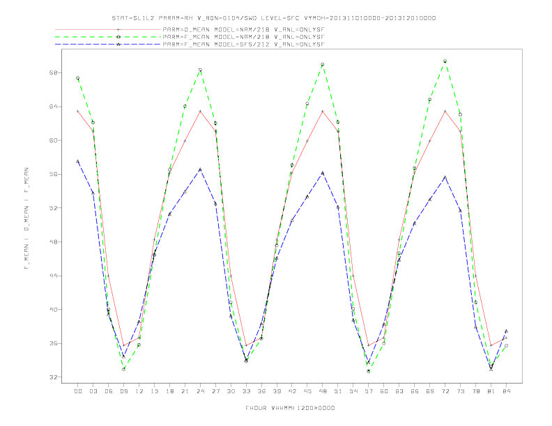Select the green F_MEAN NAM/218 legend entry
The width and height of the screenshot is (552, 426).
coord(243,37)
